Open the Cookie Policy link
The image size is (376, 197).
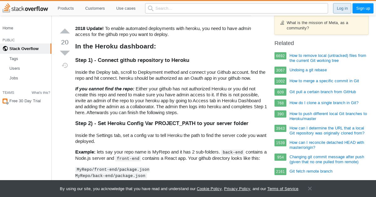pos(209,189)
